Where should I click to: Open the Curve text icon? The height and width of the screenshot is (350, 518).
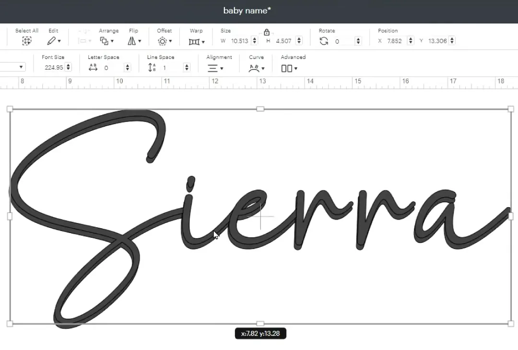pos(254,69)
